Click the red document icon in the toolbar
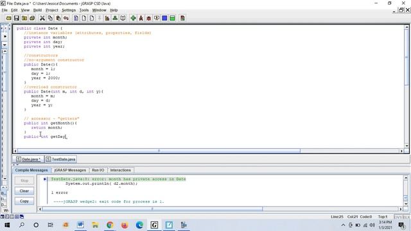Viewport: 411px width, 231px height. (182, 18)
